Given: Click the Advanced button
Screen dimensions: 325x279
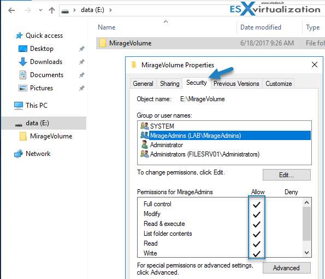Looking at the screenshot, I should [x=286, y=268].
